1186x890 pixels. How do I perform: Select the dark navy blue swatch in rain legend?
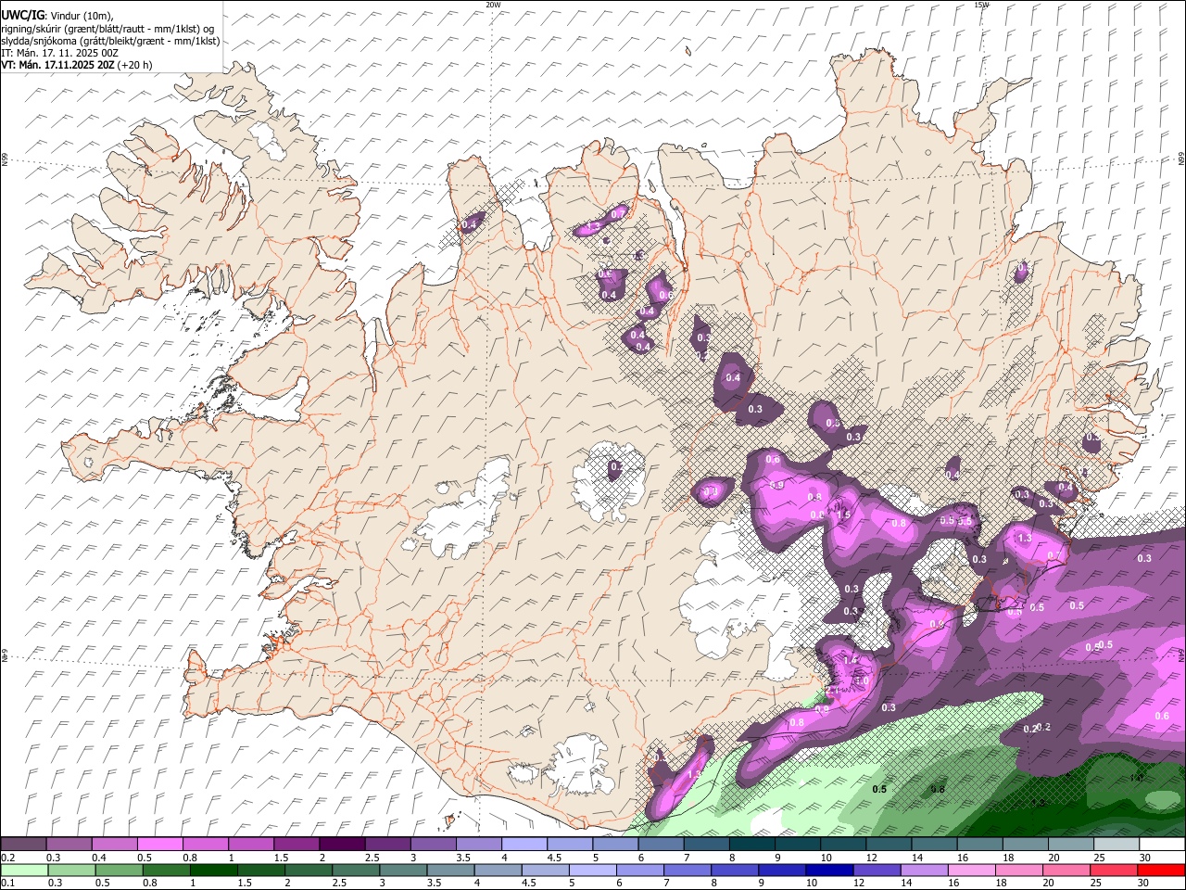click(x=828, y=870)
